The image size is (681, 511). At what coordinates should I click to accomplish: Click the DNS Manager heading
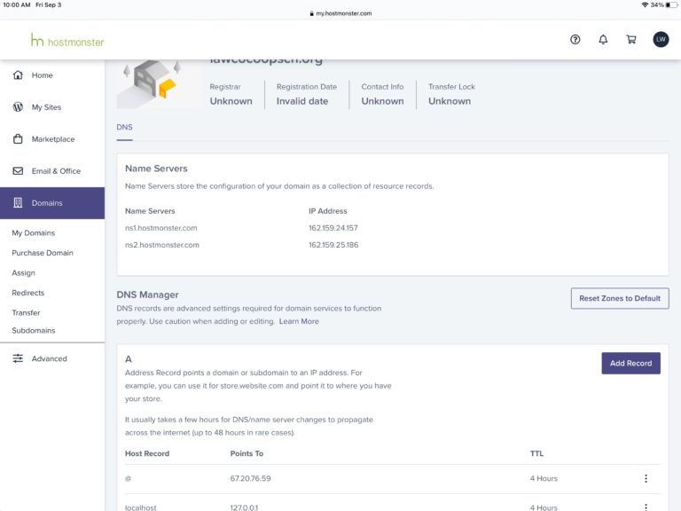148,295
